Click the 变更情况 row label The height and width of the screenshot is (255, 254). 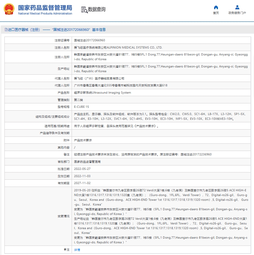[63, 216]
